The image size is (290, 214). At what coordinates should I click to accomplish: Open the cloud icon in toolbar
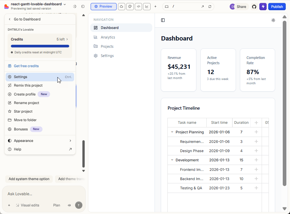[x=121, y=7]
